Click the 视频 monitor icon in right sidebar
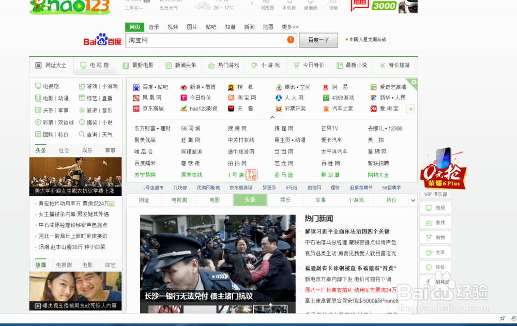 429,208
